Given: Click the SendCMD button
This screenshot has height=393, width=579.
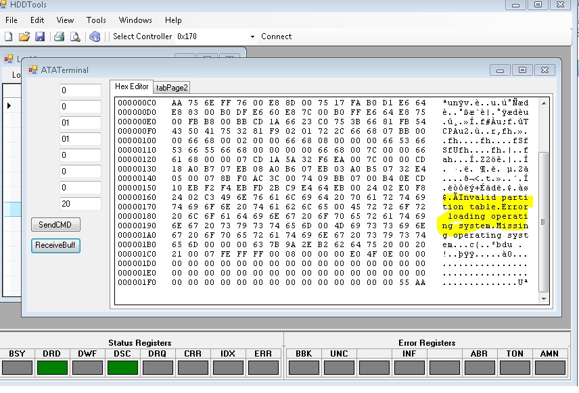Looking at the screenshot, I should click(x=55, y=224).
